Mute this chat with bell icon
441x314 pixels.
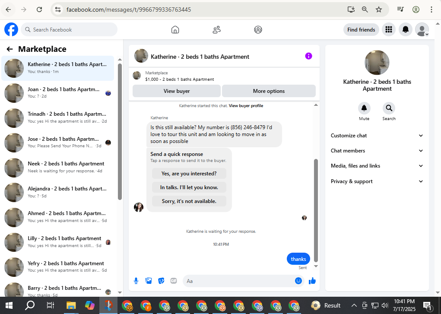364,108
